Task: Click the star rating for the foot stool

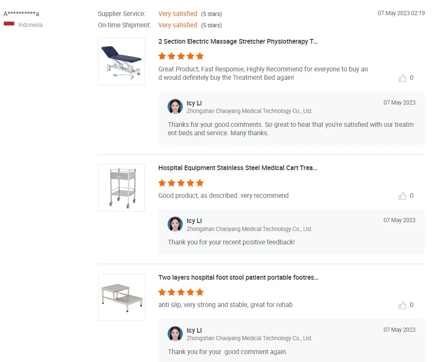Action: point(181,292)
